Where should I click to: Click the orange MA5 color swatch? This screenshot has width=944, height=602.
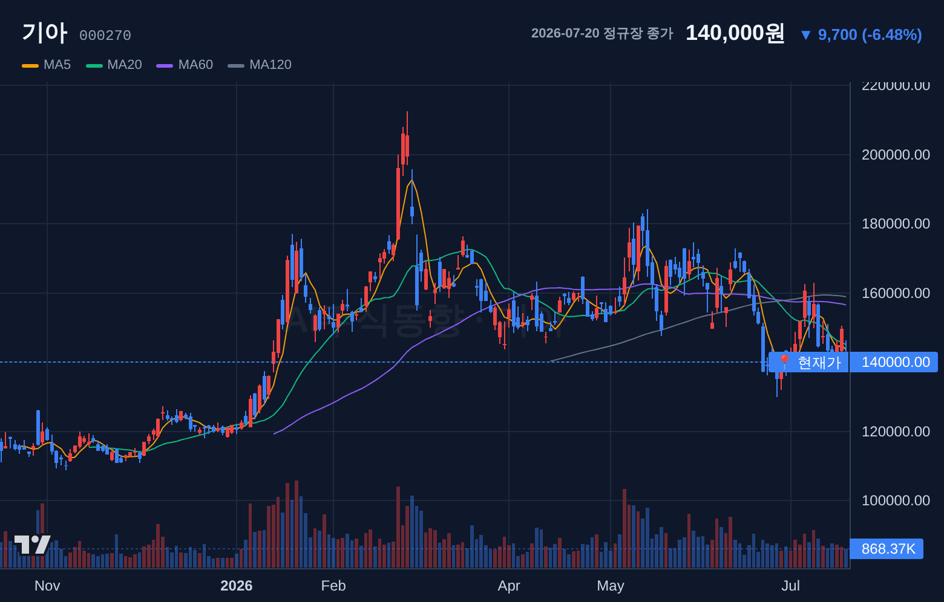click(30, 65)
